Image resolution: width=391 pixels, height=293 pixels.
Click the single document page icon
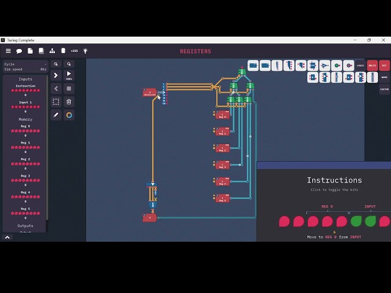(x=30, y=51)
